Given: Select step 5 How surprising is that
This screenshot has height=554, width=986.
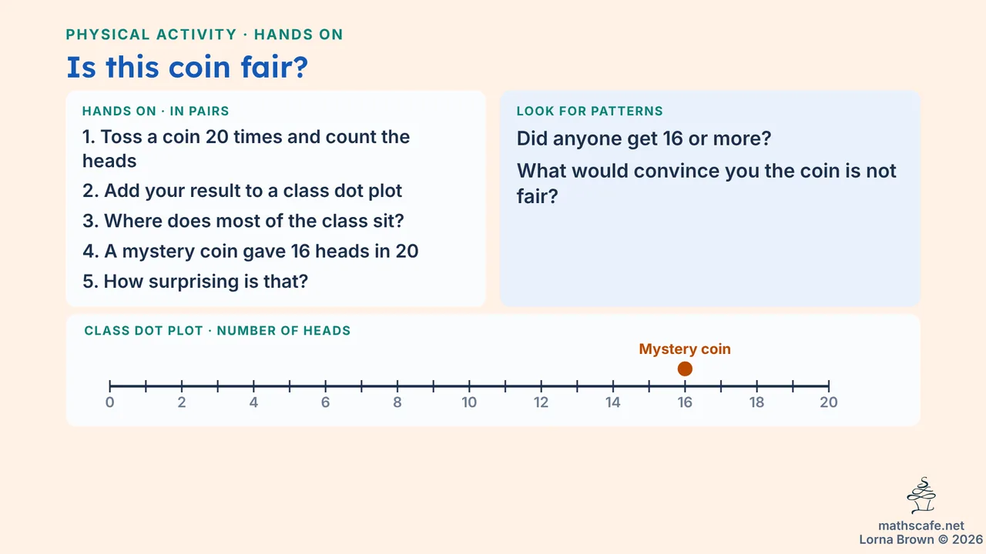Looking at the screenshot, I should (x=195, y=281).
